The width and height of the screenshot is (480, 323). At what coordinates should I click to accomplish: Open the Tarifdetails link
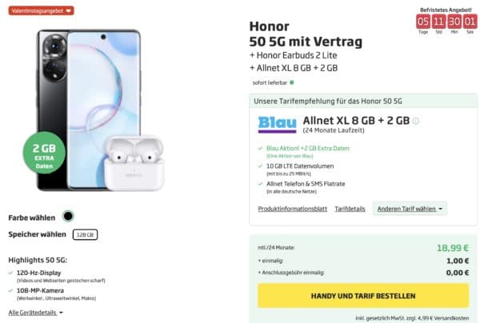coord(350,209)
